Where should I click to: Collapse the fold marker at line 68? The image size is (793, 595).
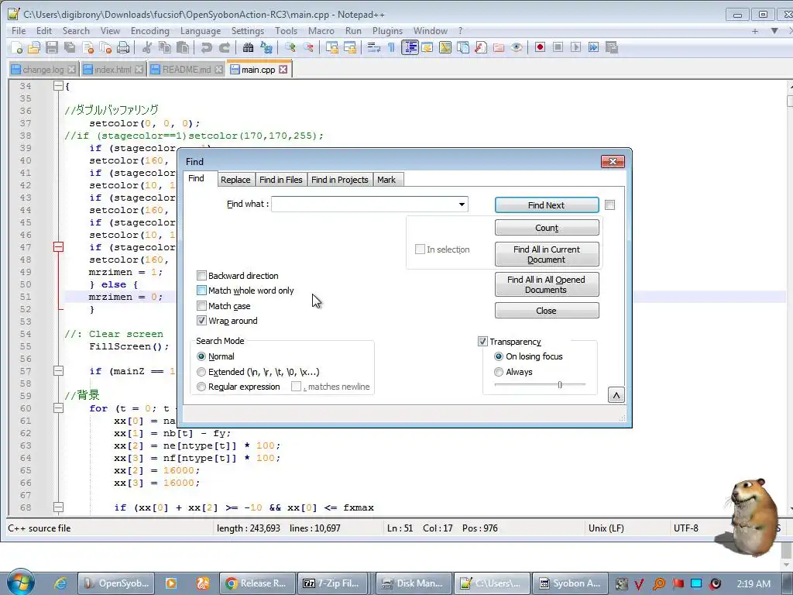click(x=58, y=507)
